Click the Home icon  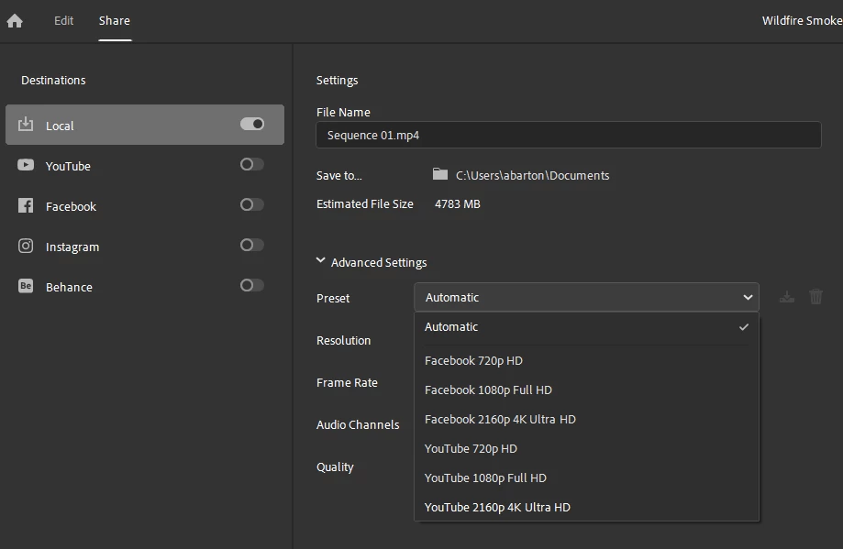(x=15, y=21)
